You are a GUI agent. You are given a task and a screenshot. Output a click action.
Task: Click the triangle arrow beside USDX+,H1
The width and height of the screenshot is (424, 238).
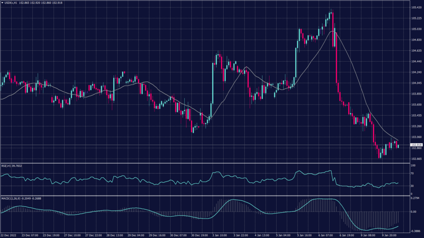[x=2, y=3]
